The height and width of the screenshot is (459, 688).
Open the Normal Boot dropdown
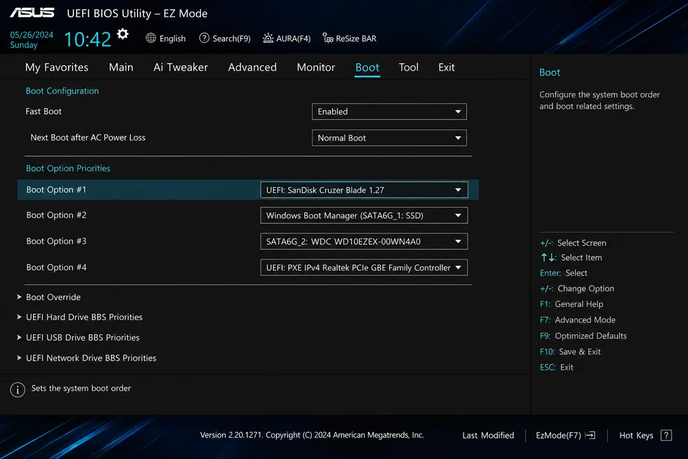coord(389,138)
